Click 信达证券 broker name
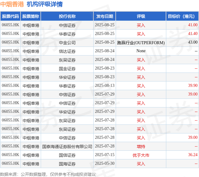The image size is (199, 177). [x=67, y=51]
